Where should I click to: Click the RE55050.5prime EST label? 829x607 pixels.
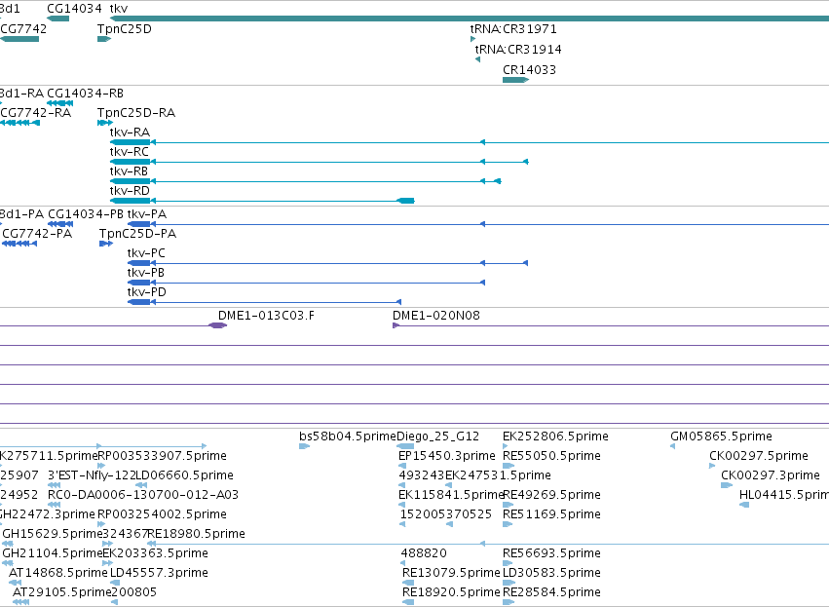point(551,456)
